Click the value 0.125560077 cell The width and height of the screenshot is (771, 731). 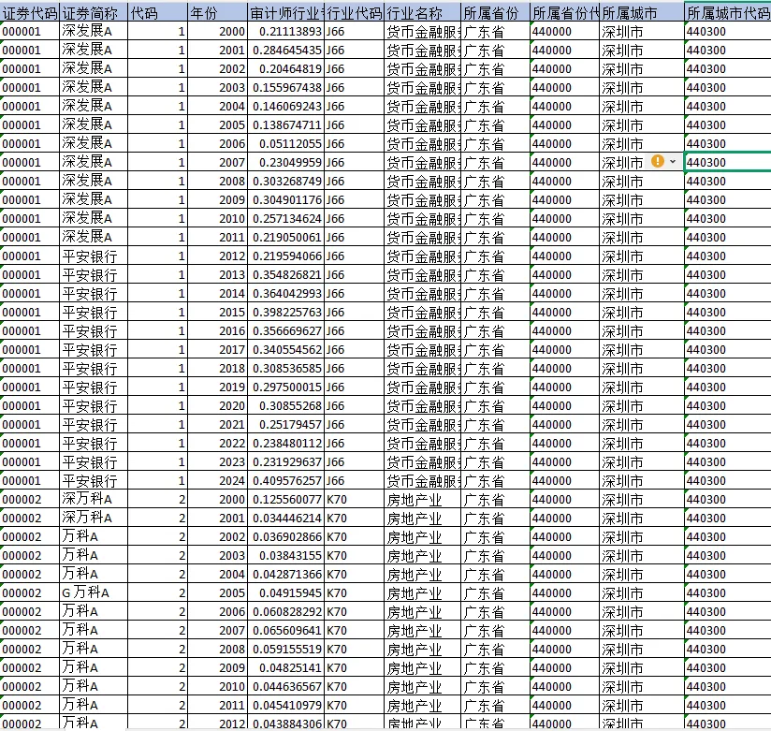pos(285,499)
